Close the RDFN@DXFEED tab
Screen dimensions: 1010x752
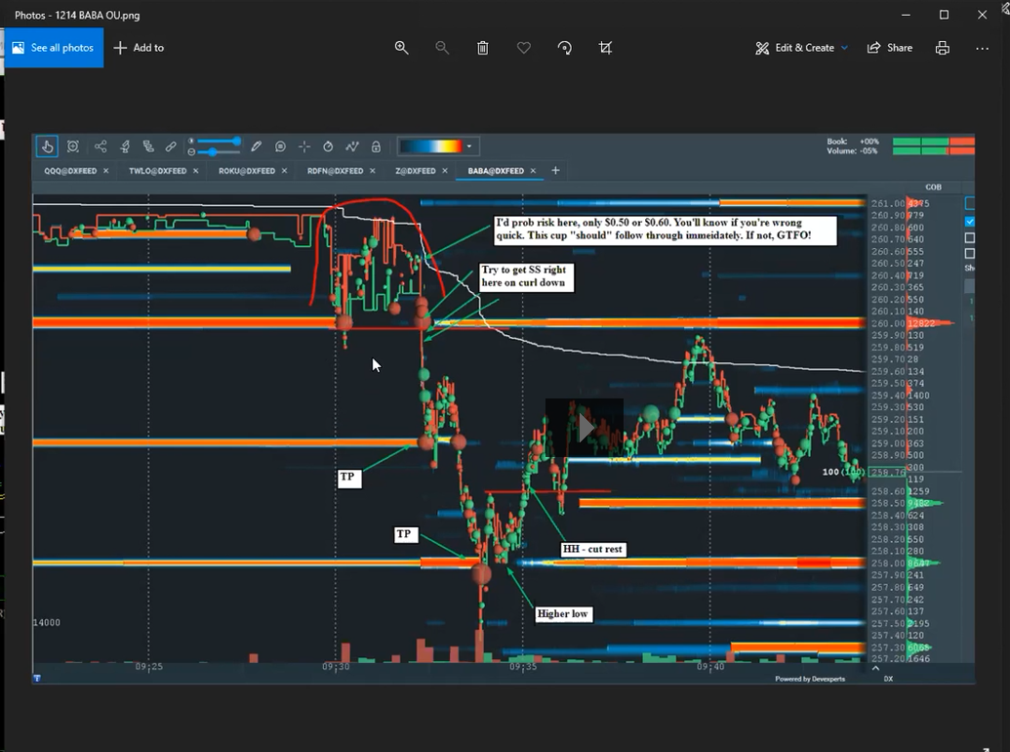tap(373, 171)
